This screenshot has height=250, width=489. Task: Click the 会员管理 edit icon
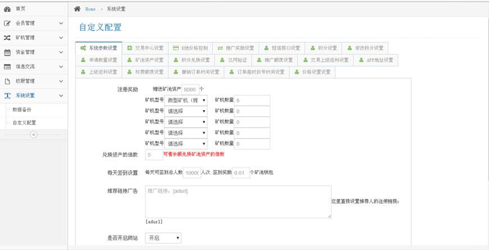(7, 23)
